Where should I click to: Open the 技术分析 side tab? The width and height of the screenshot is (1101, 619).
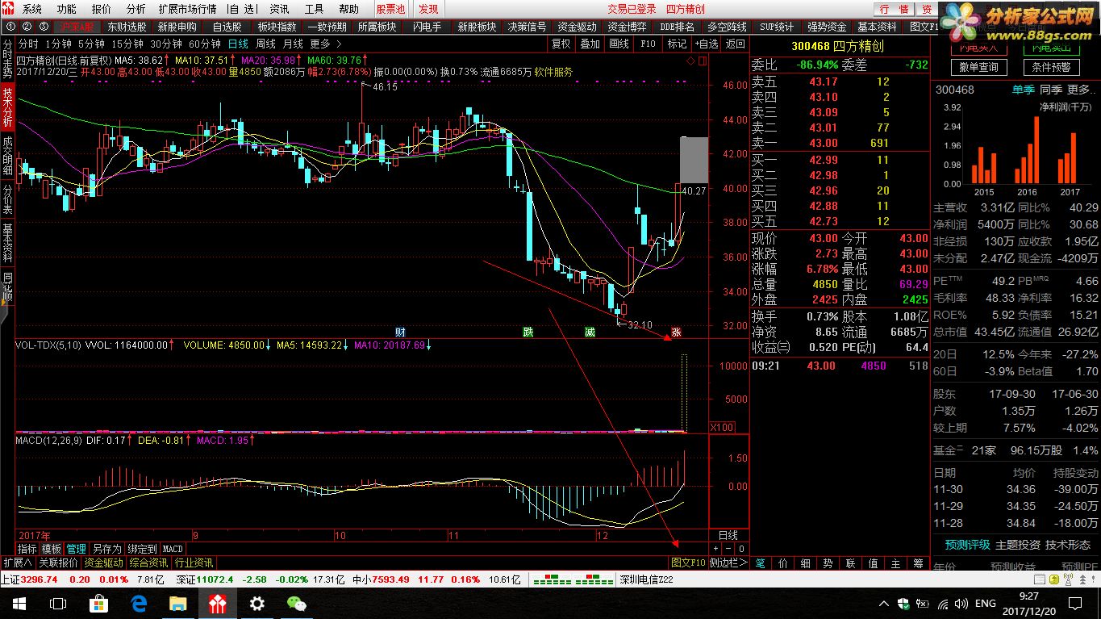[x=7, y=106]
